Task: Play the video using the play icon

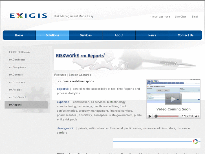Action: tap(150, 116)
